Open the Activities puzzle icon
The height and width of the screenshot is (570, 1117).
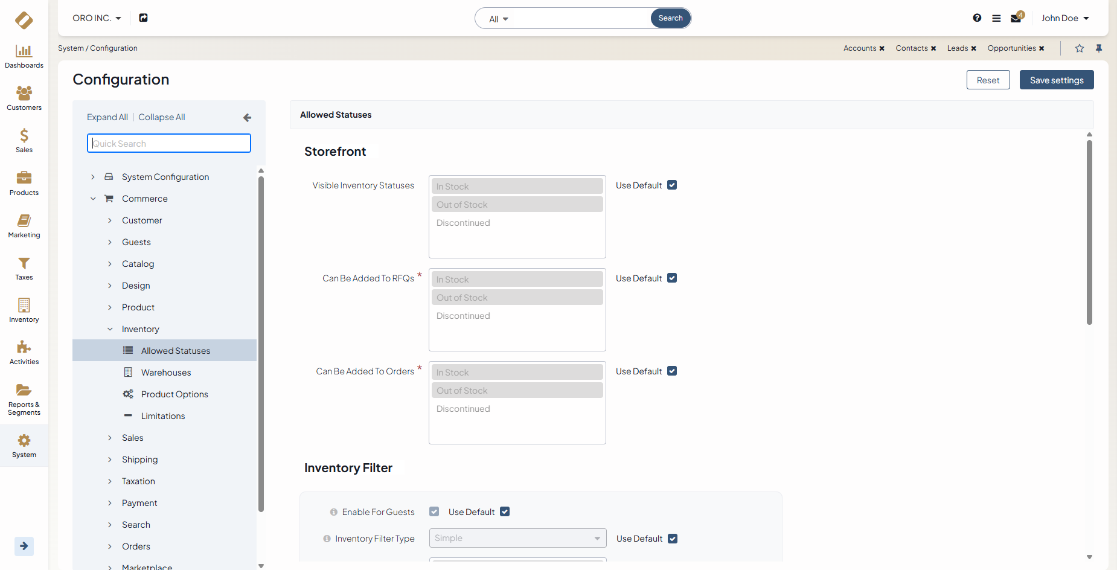(24, 348)
